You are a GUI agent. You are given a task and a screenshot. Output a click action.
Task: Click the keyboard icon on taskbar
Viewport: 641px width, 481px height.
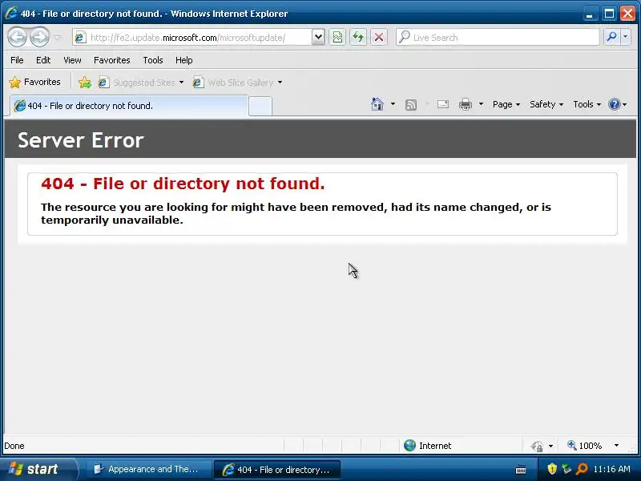point(521,470)
